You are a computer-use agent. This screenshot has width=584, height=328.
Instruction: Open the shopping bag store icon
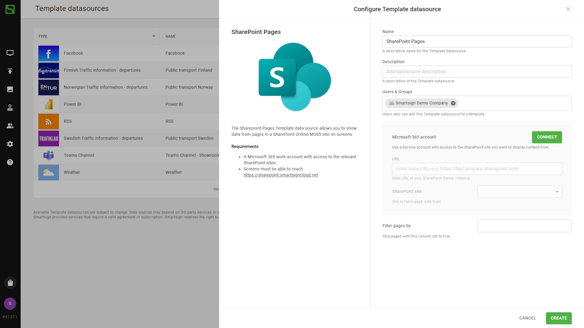pyautogui.click(x=10, y=283)
